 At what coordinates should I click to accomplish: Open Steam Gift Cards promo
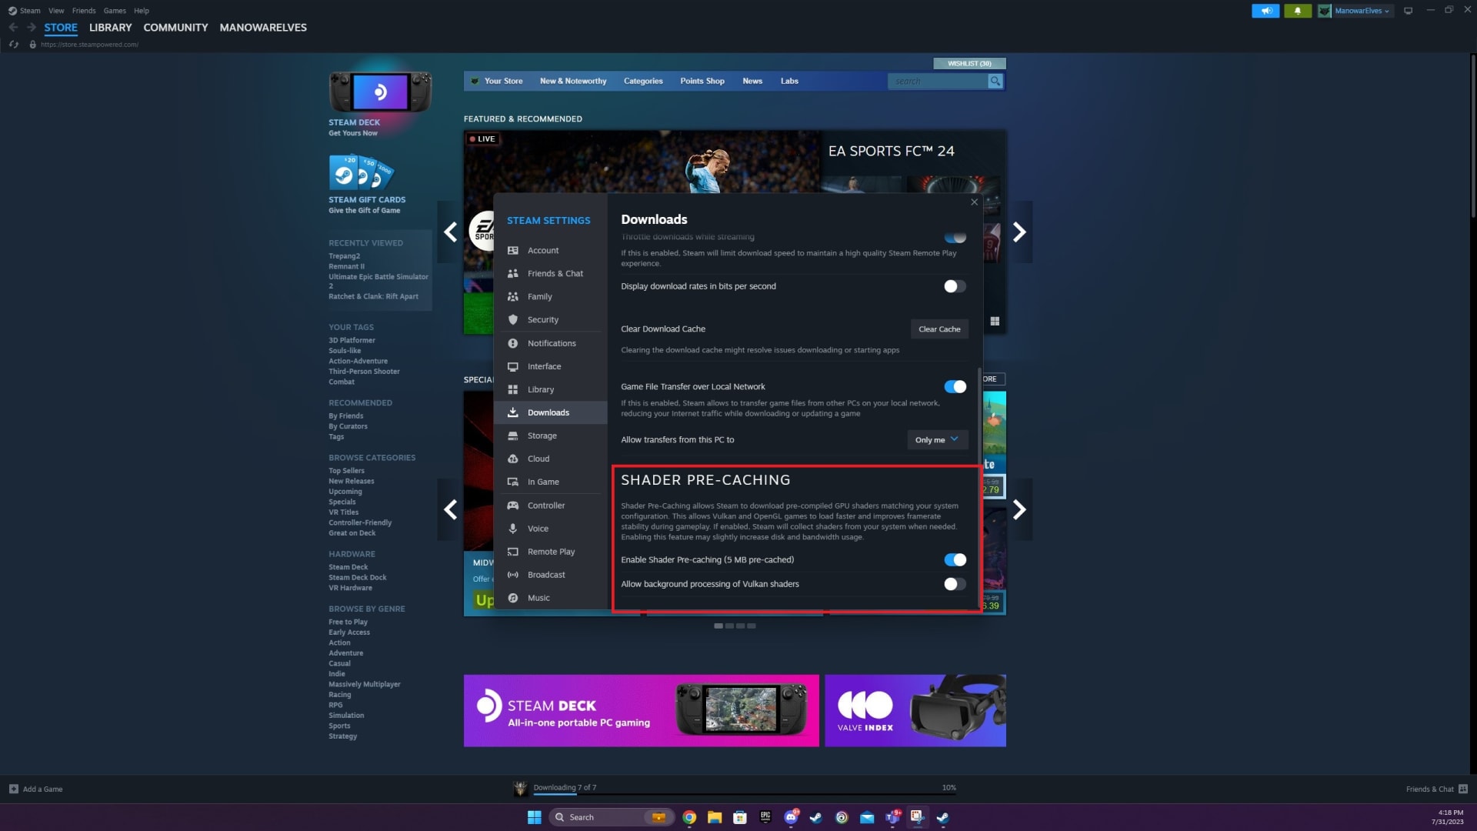click(367, 185)
